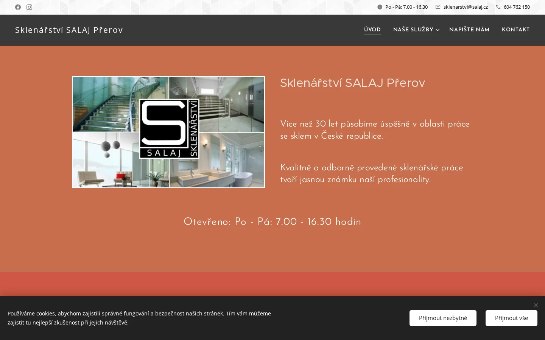This screenshot has height=340, width=545.
Task: Click the envelope icon beside the email address
Action: 438,7
